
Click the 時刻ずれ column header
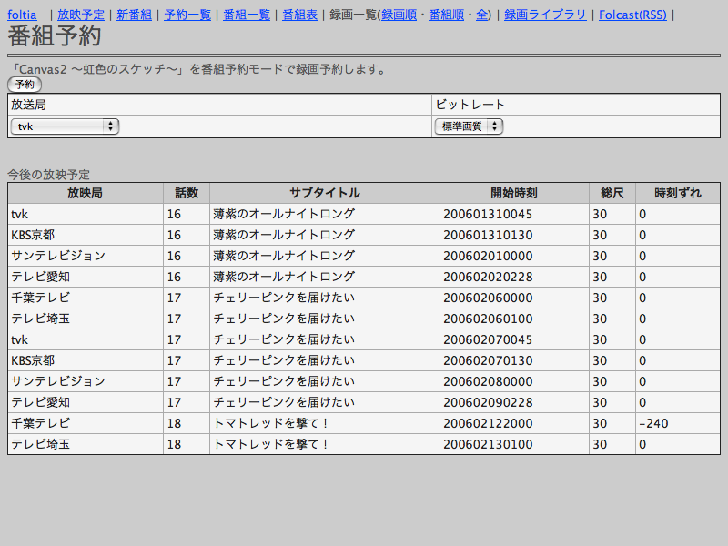tap(677, 193)
